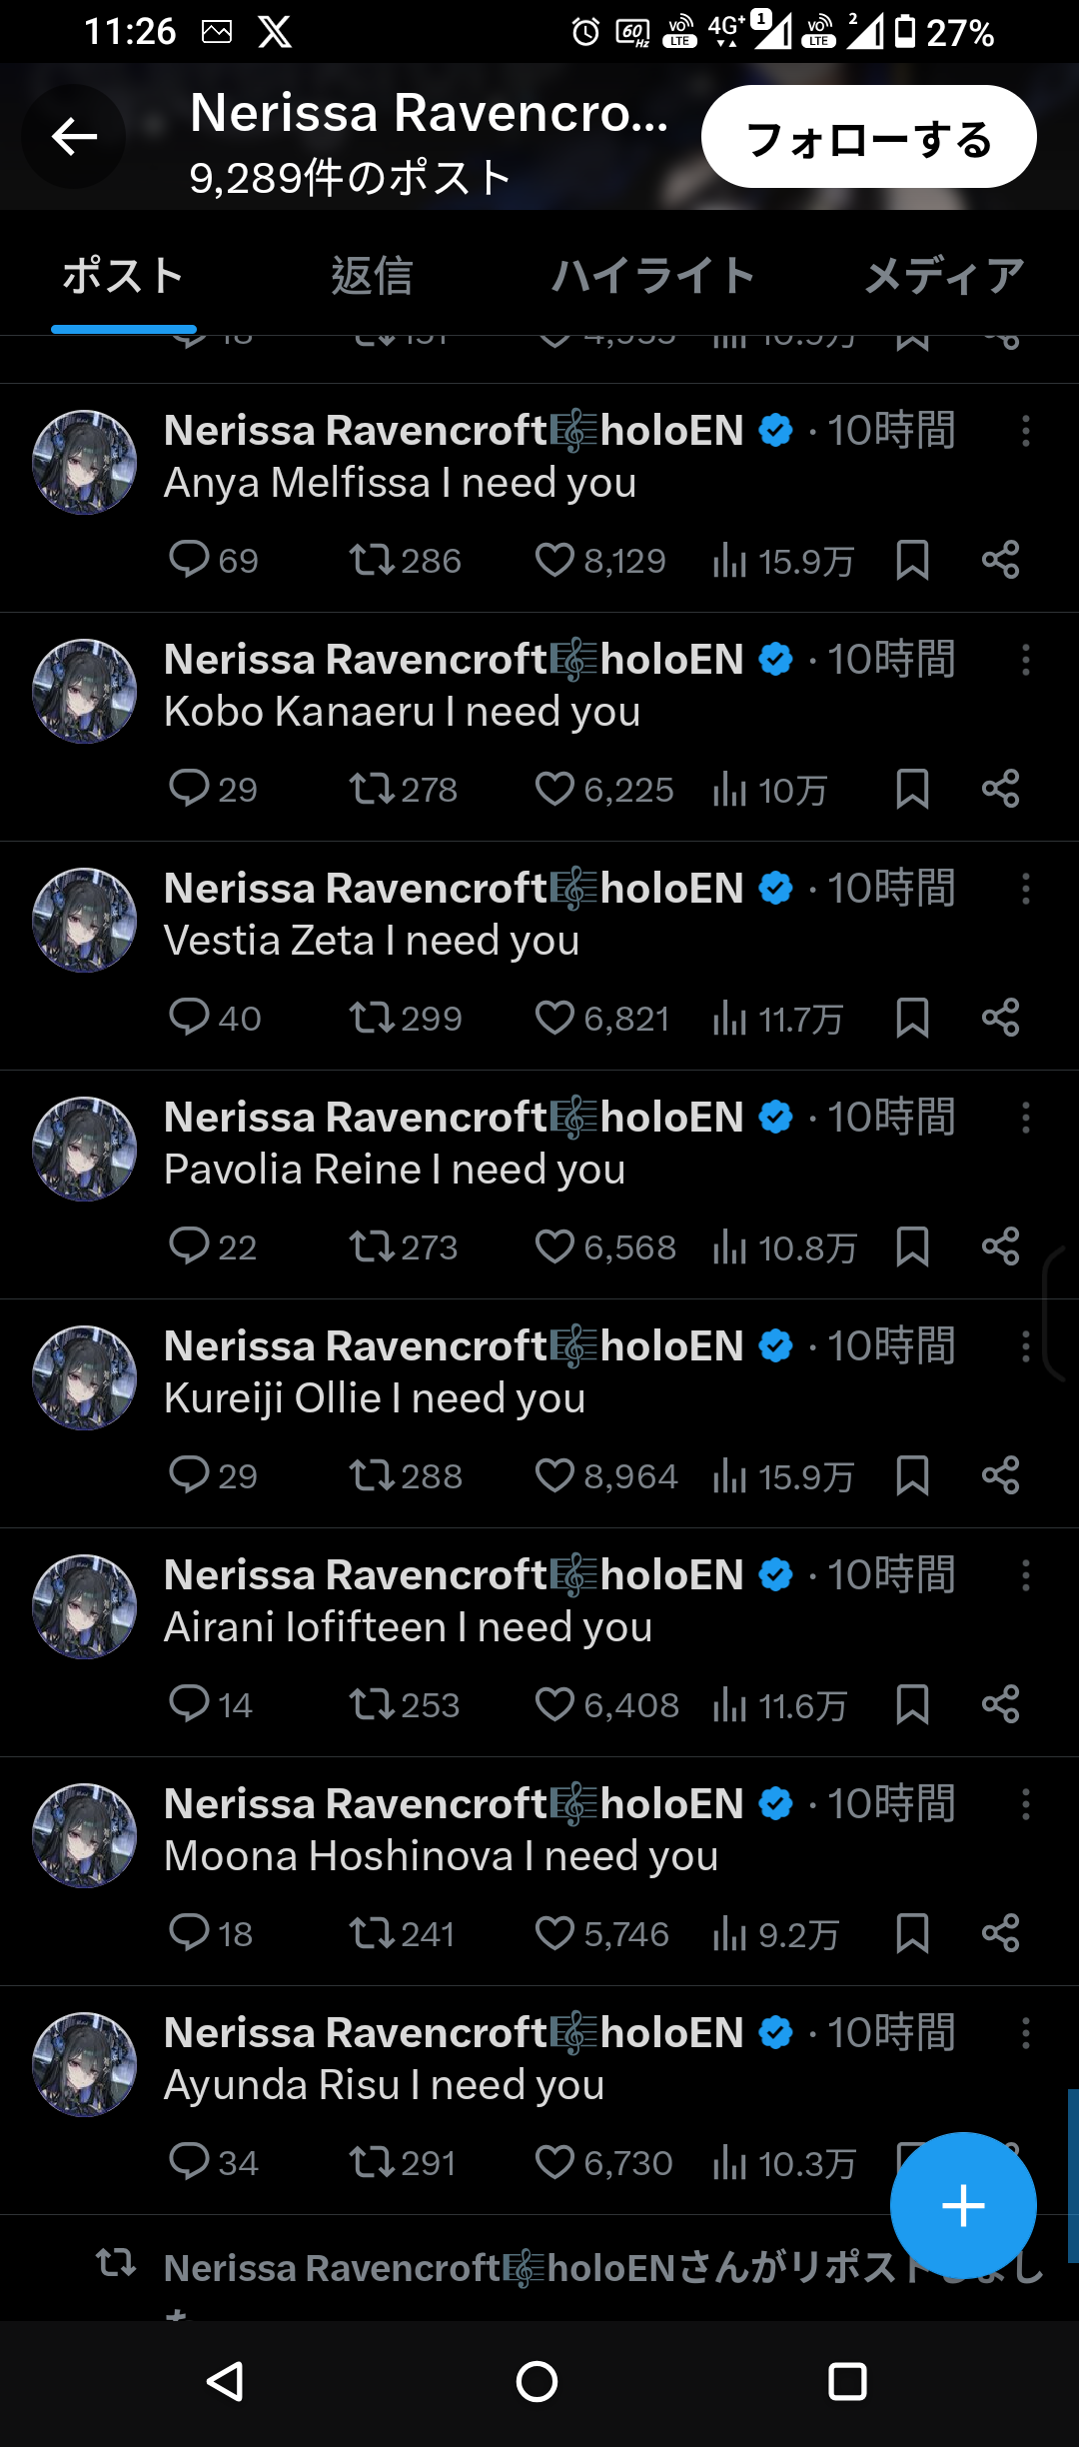The width and height of the screenshot is (1079, 2447).
Task: Tap the back arrow in header
Action: pos(74,137)
